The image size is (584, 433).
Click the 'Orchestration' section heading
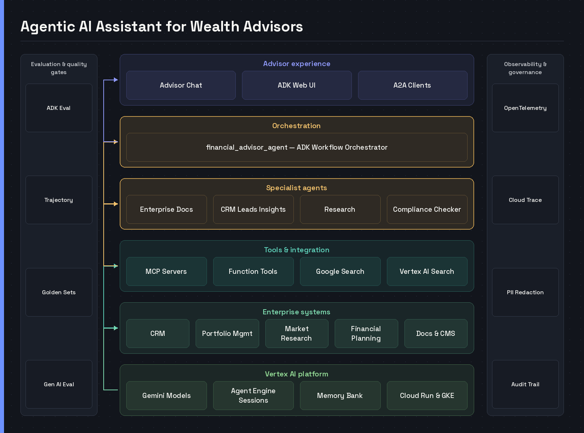297,126
